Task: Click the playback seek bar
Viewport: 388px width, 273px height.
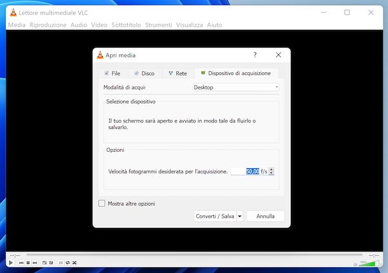Action: [x=194, y=254]
